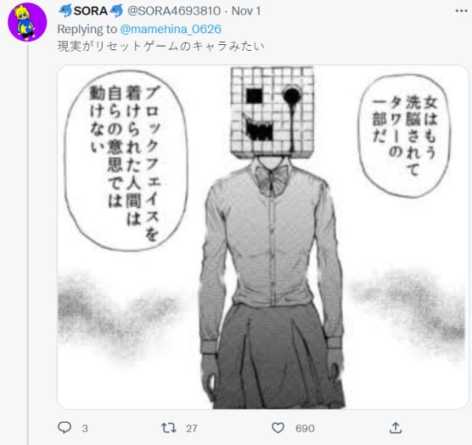This screenshot has width=472, height=445.
Task: Click the right speech bubble in the manga
Action: click(x=404, y=136)
